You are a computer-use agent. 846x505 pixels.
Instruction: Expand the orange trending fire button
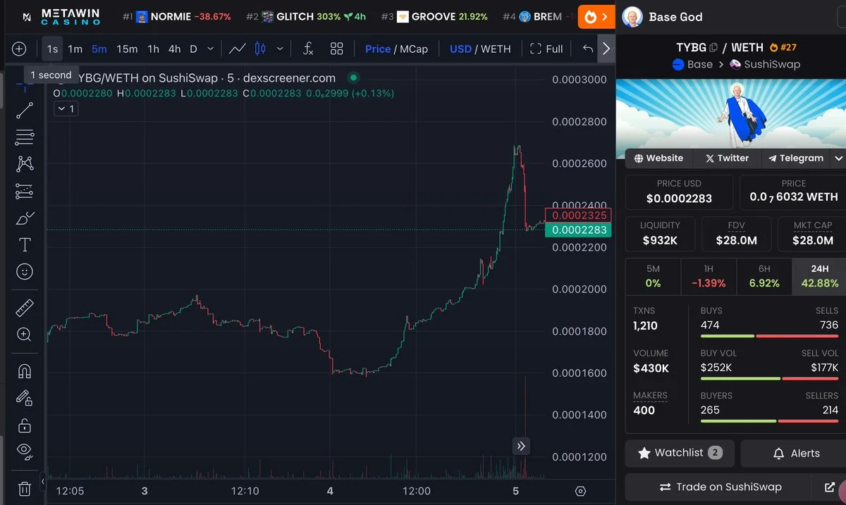596,16
